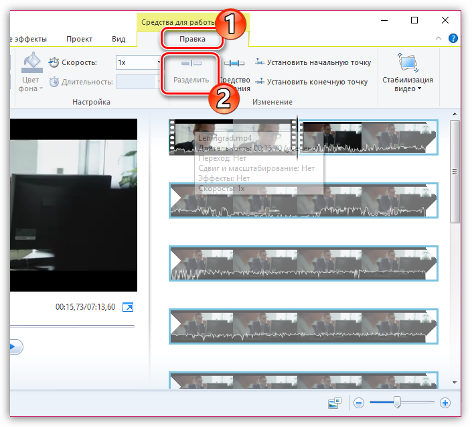
Task: Click the fullscreen preview icon
Action: click(128, 307)
